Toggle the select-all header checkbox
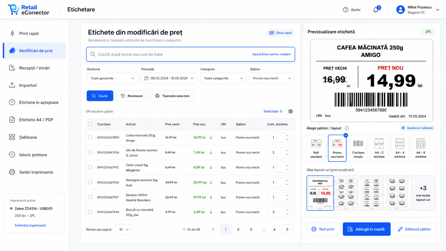This screenshot has width=446, height=251. pos(90,124)
